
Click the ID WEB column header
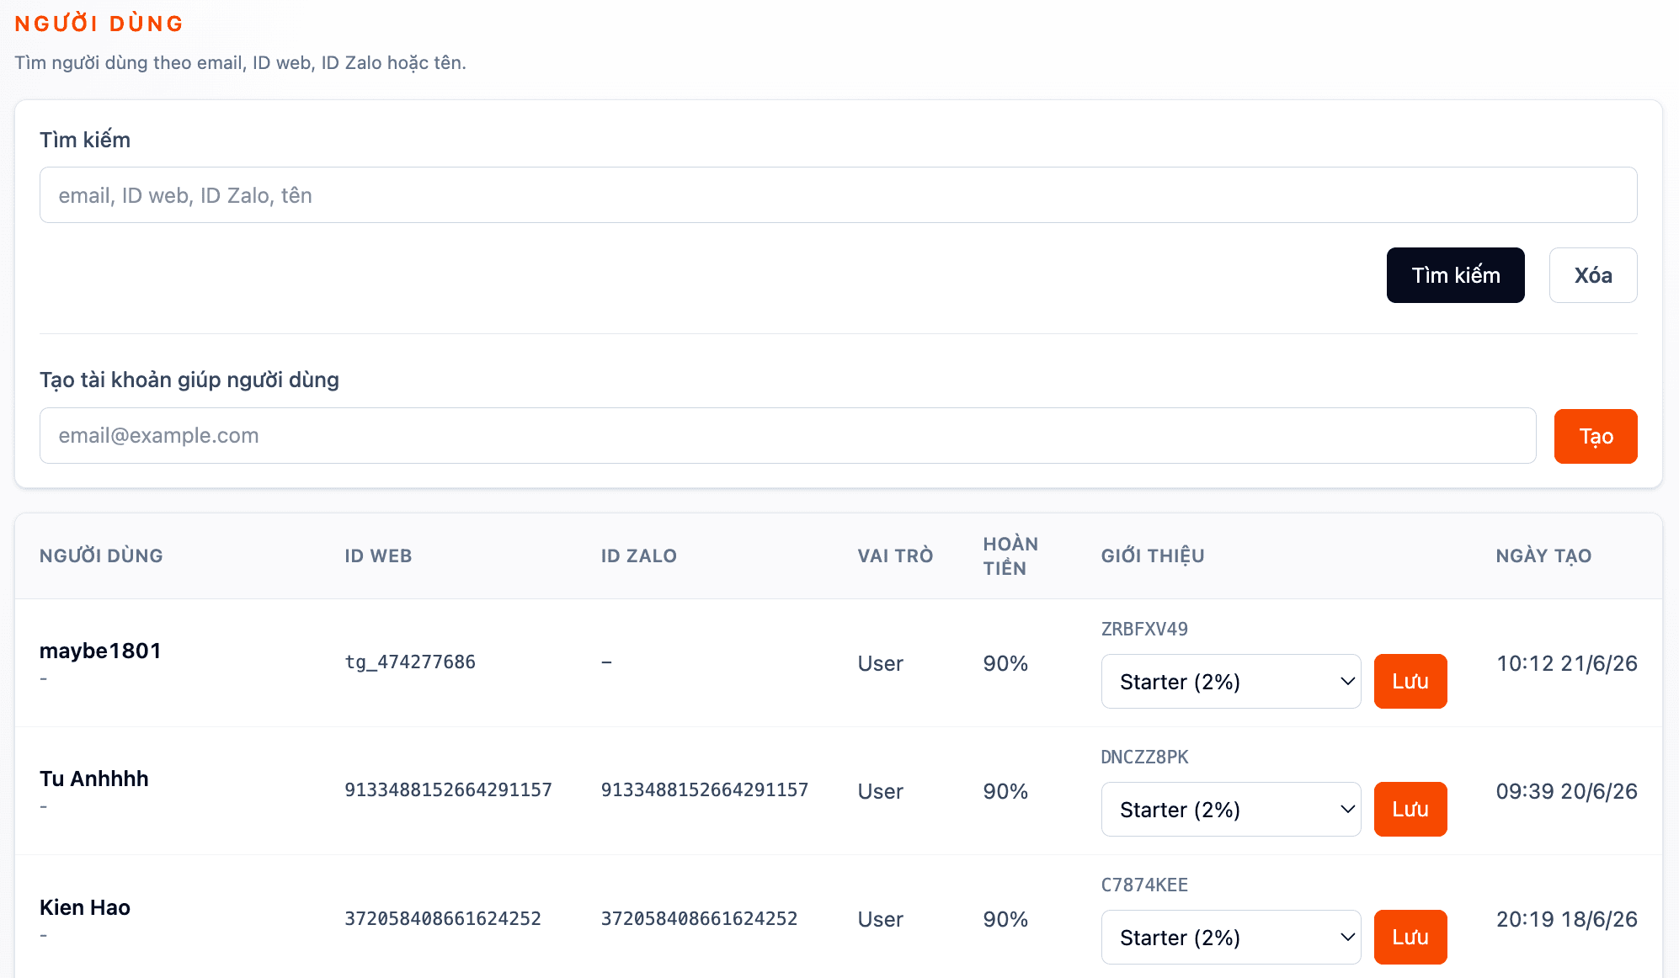[x=378, y=555]
